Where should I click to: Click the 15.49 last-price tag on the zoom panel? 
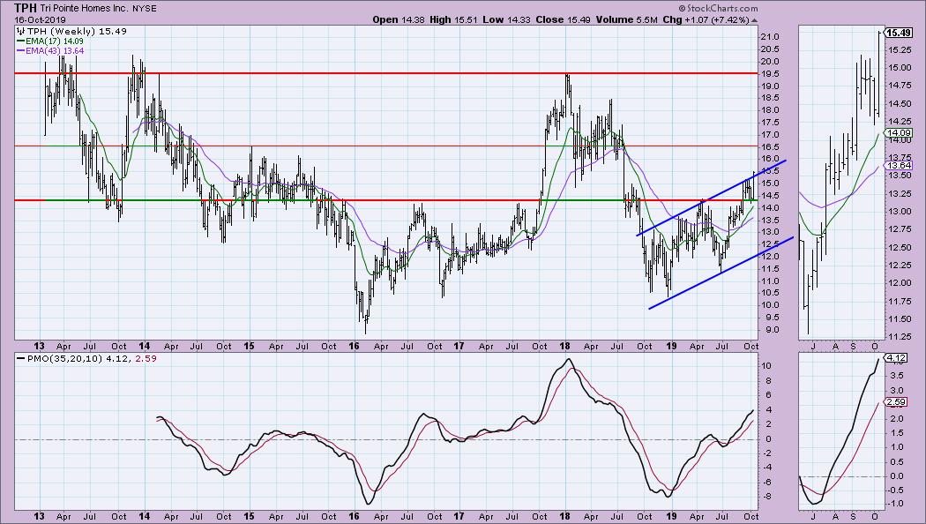897,34
